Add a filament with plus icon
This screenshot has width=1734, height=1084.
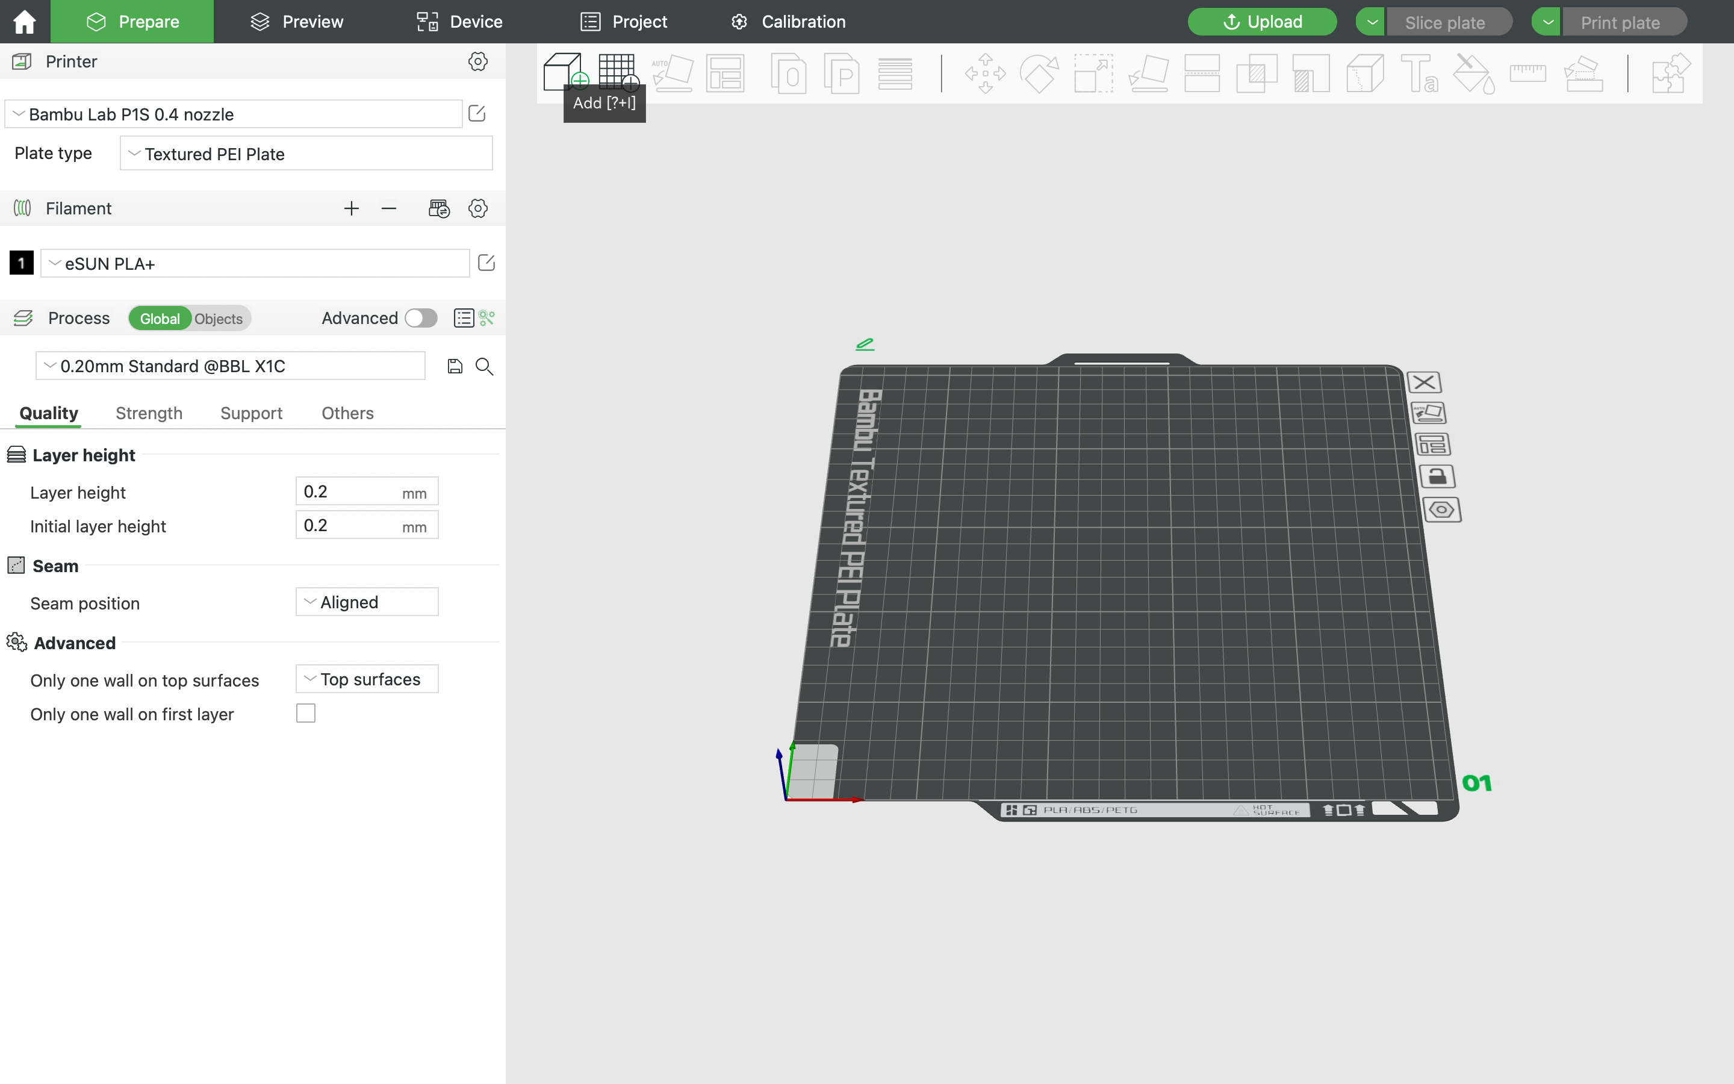click(x=351, y=208)
